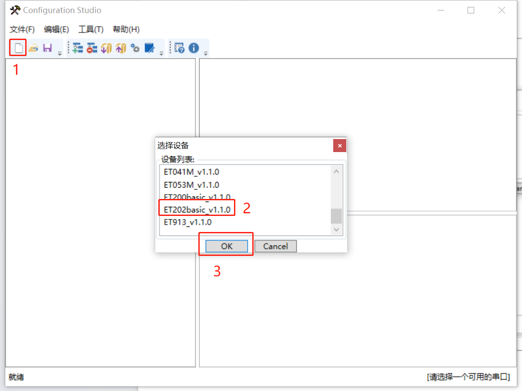
Task: Select ET202basic_v1.1.0 in device list
Action: click(x=197, y=210)
